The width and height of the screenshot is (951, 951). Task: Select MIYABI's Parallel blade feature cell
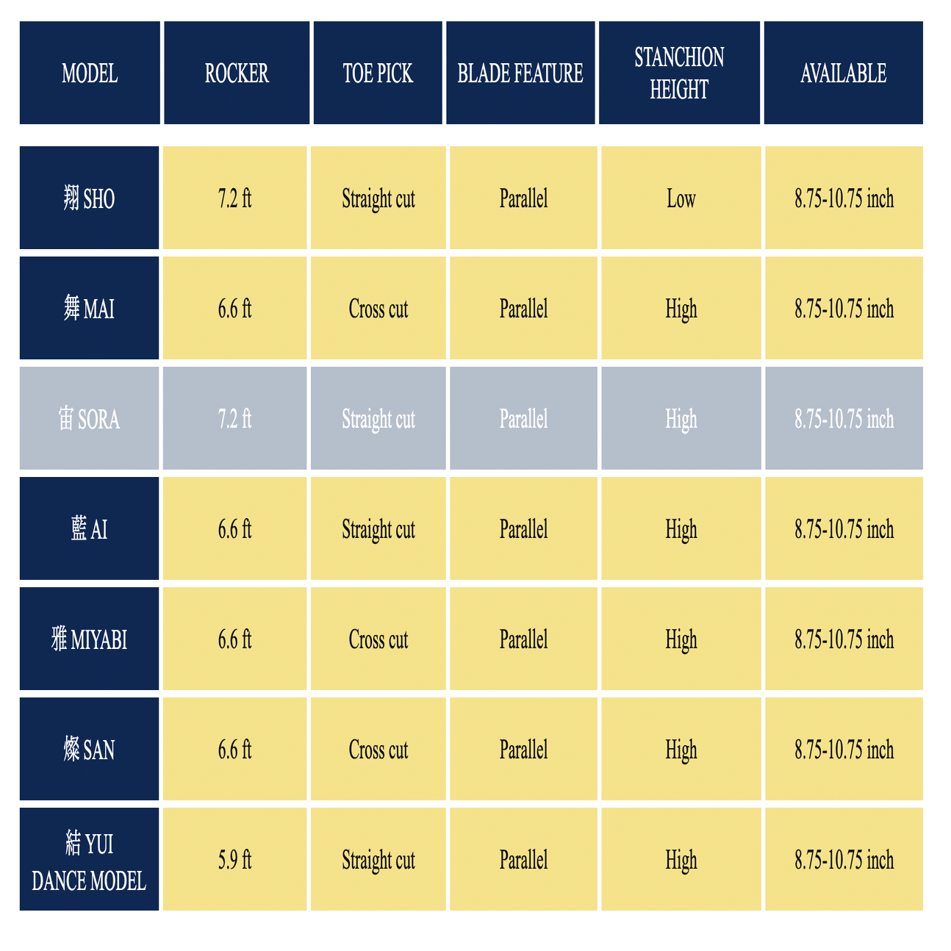coord(523,639)
